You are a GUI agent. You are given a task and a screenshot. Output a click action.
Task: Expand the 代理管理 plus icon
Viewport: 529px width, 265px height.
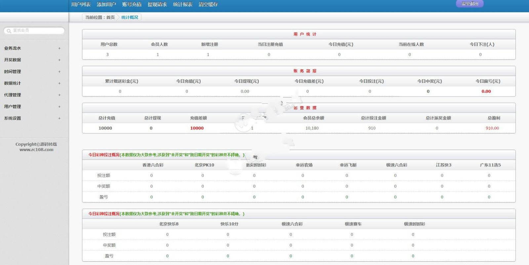(60, 95)
